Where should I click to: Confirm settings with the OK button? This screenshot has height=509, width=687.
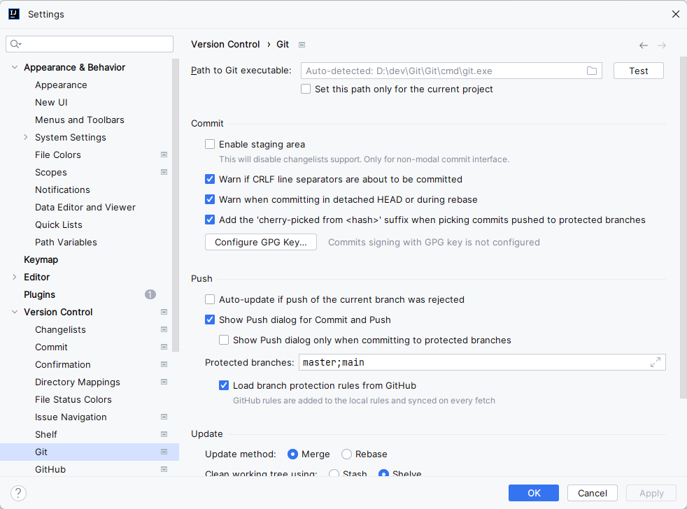pyautogui.click(x=534, y=493)
